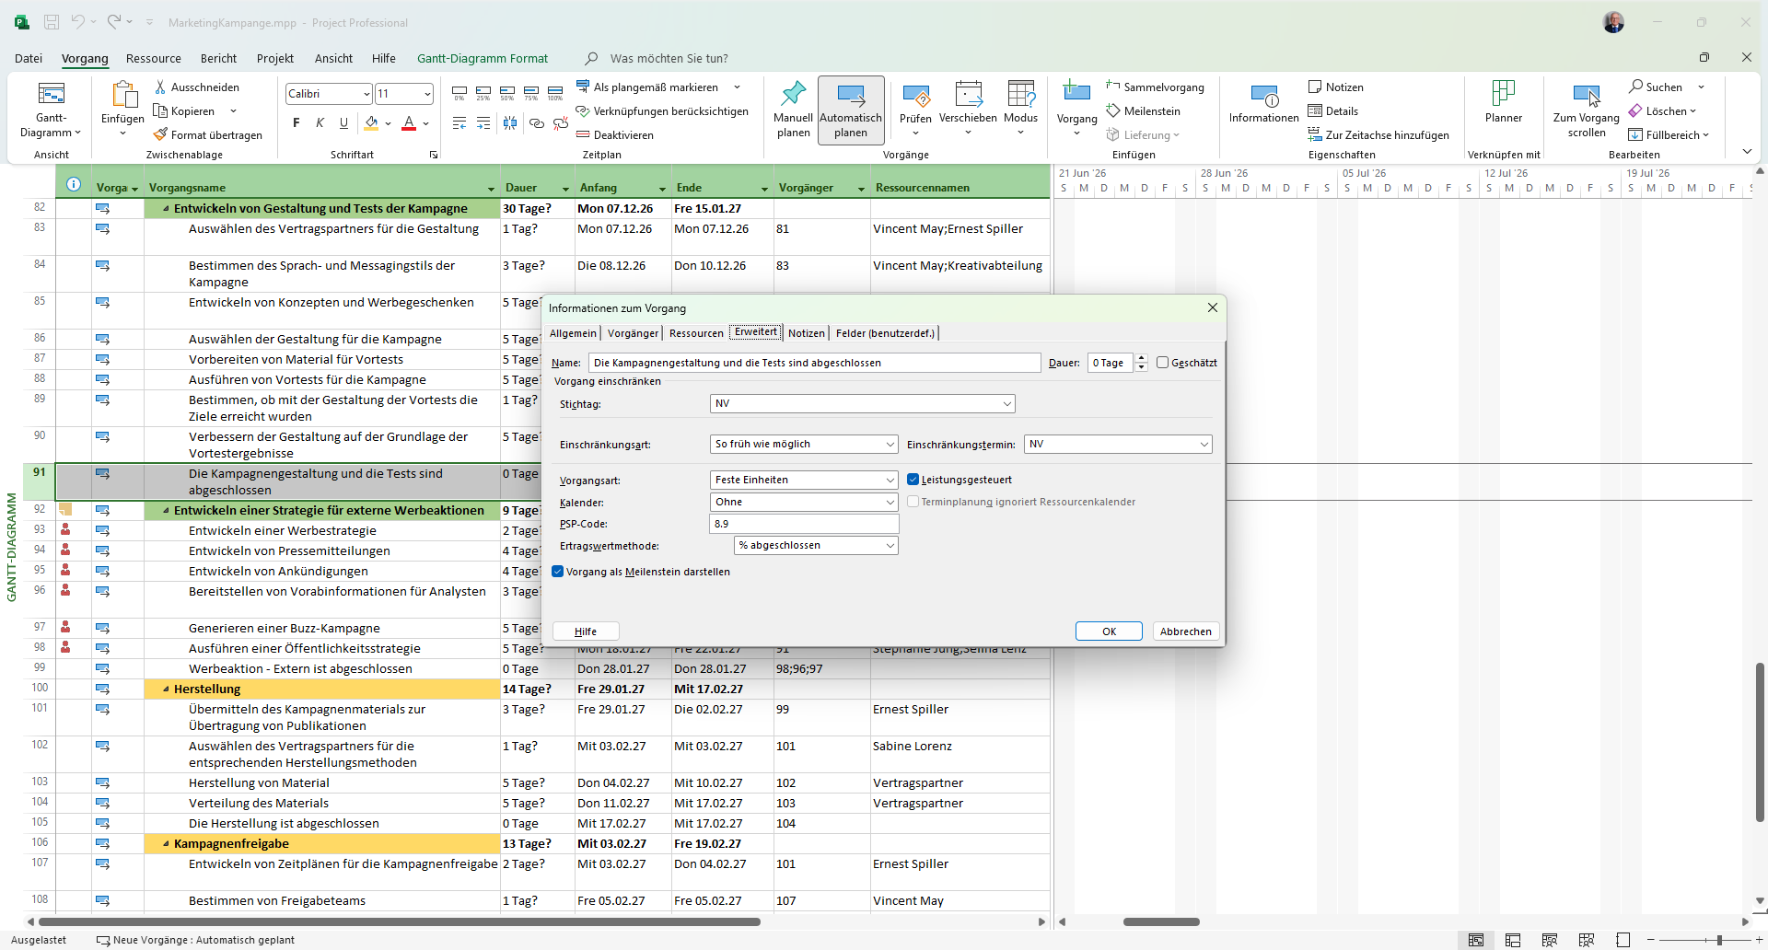Insert a Meilenstein
The height and width of the screenshot is (950, 1768).
(x=1144, y=110)
